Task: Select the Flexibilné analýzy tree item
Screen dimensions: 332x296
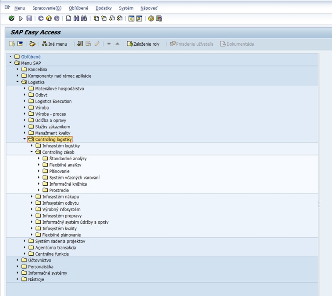Action: pyautogui.click(x=65, y=165)
